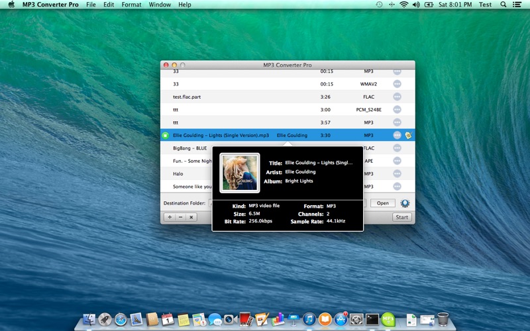Click the Ellie Goulding album art thumbnail
The image size is (530, 331).
coord(240,173)
